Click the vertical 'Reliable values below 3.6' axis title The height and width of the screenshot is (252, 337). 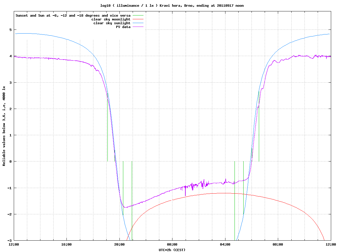pyautogui.click(x=4, y=126)
